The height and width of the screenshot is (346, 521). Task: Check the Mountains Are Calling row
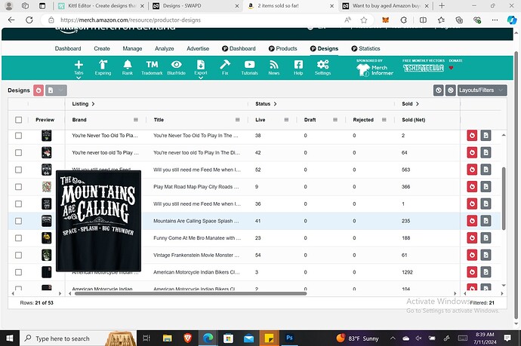19,221
